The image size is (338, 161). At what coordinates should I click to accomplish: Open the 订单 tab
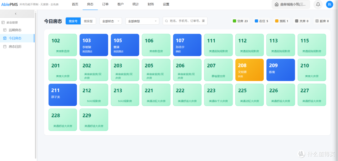pos(105,4)
